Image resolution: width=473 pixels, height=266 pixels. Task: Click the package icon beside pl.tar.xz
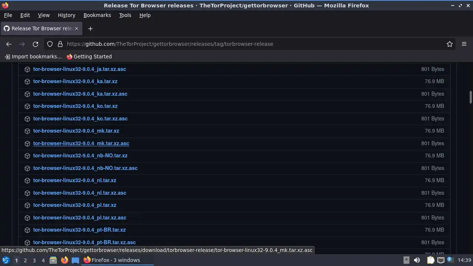tap(27, 205)
